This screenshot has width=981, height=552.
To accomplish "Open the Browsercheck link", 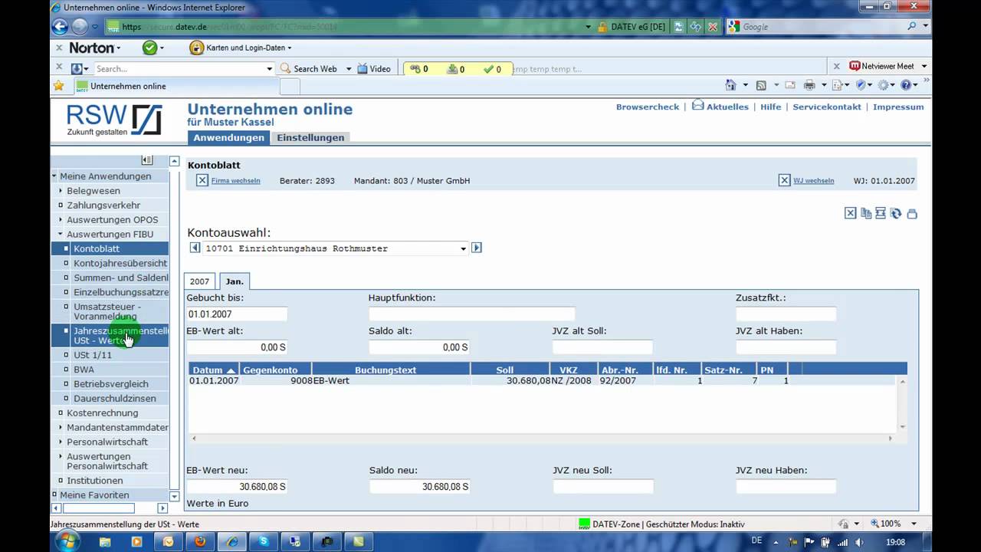I will (648, 107).
